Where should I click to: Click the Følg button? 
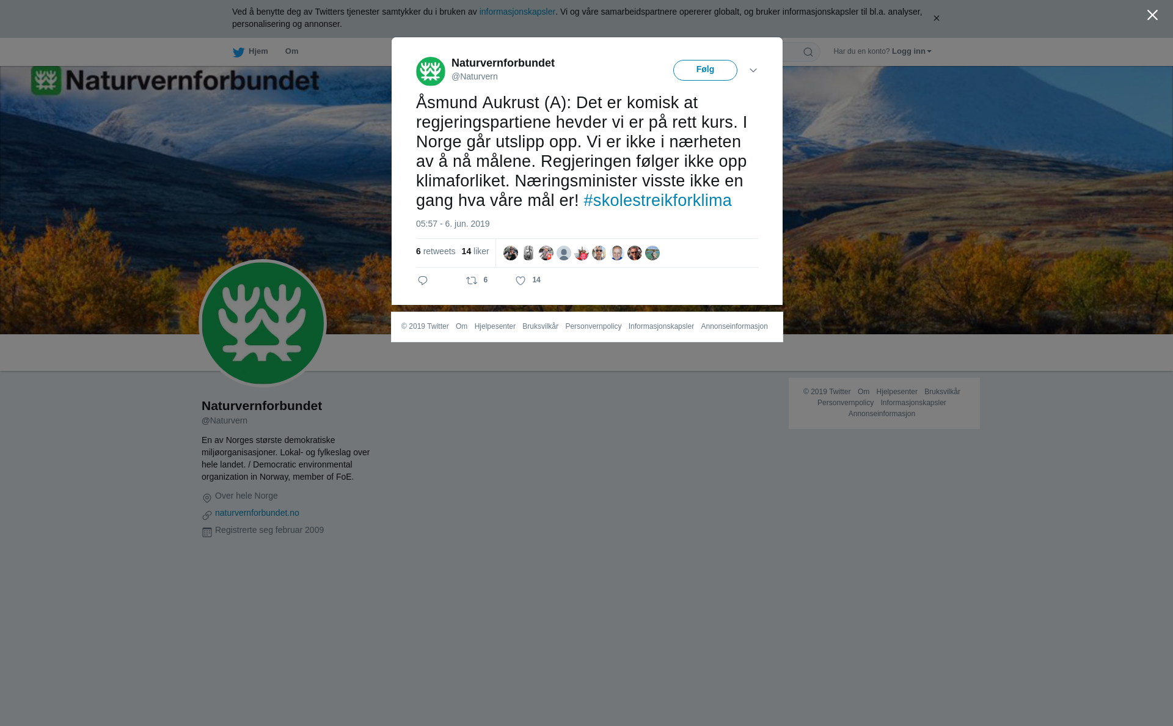pyautogui.click(x=705, y=70)
